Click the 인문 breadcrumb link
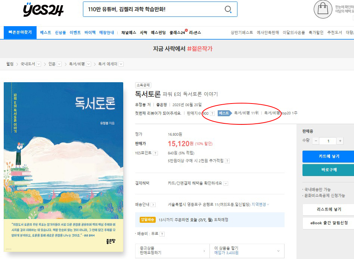 click(52, 64)
